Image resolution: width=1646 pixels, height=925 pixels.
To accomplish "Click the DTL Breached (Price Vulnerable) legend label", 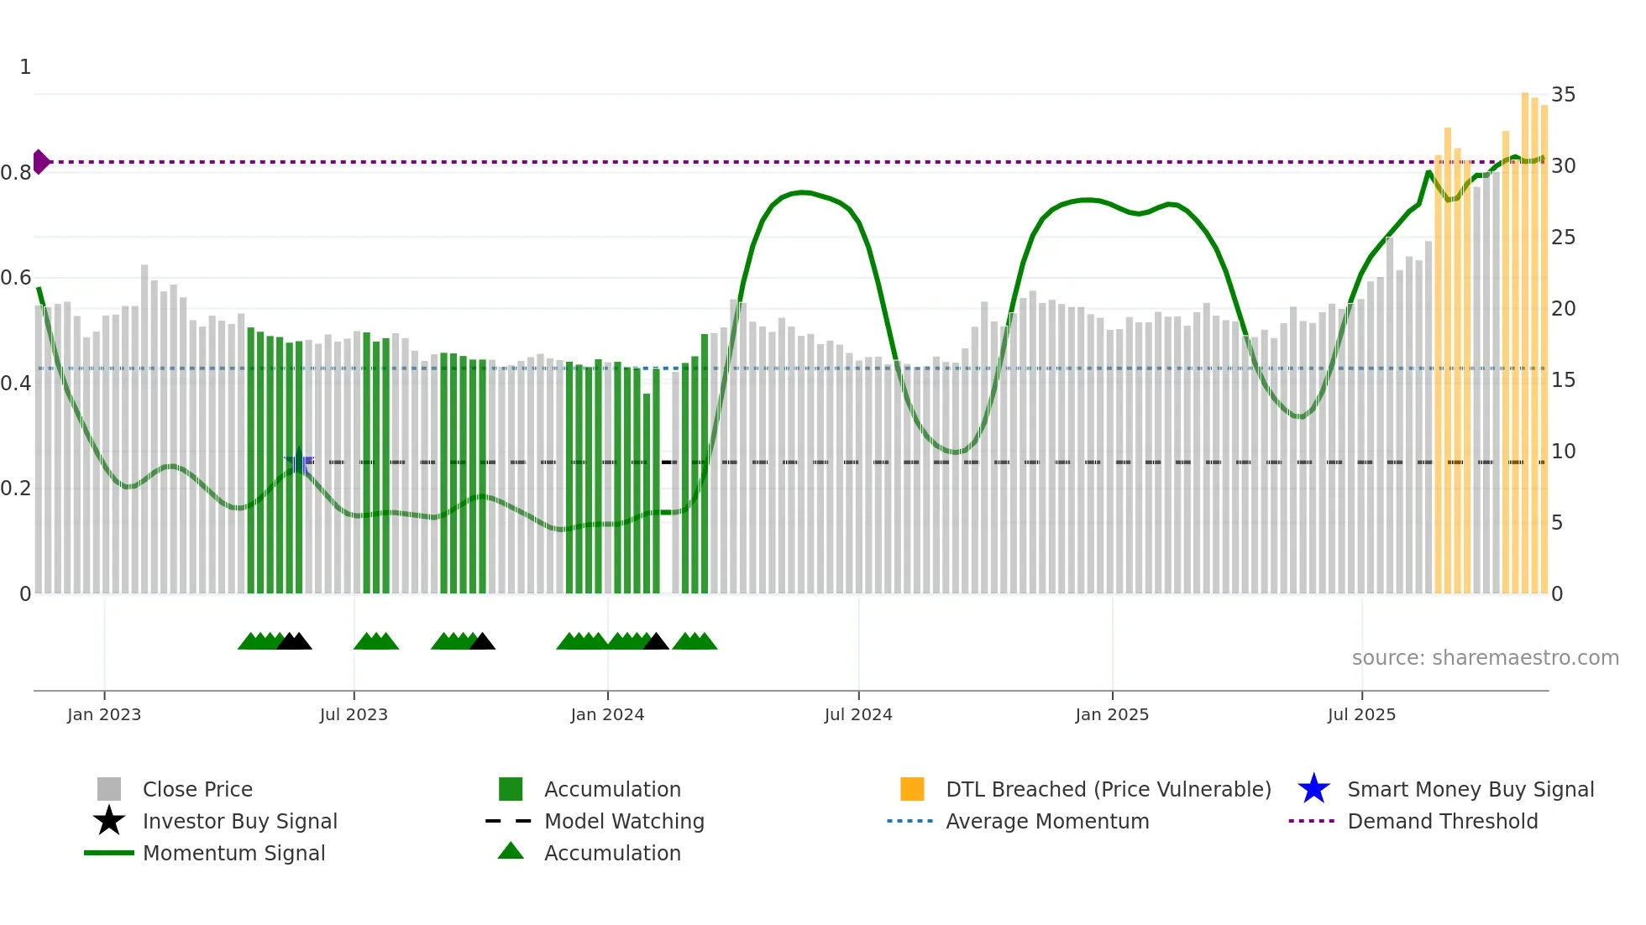I will tap(1108, 789).
